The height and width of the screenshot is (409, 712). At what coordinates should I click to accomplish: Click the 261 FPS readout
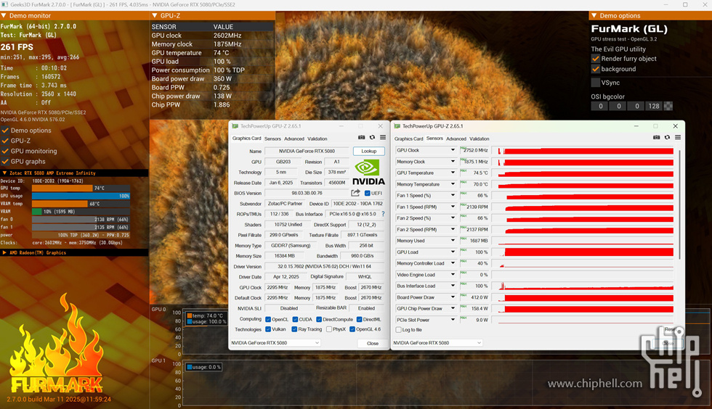[x=17, y=46]
